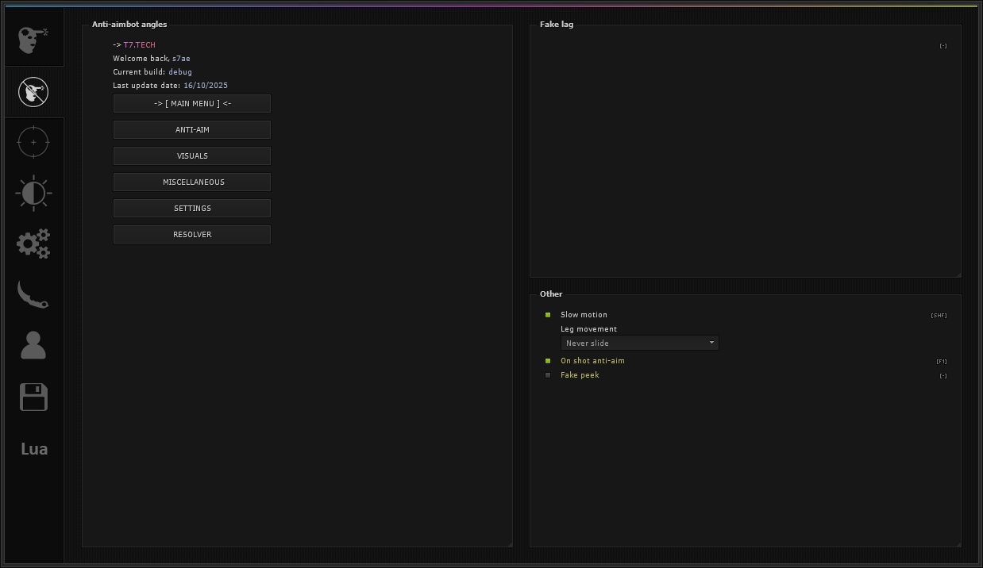Open the Config floppy disk icon
983x568 pixels.
33,397
